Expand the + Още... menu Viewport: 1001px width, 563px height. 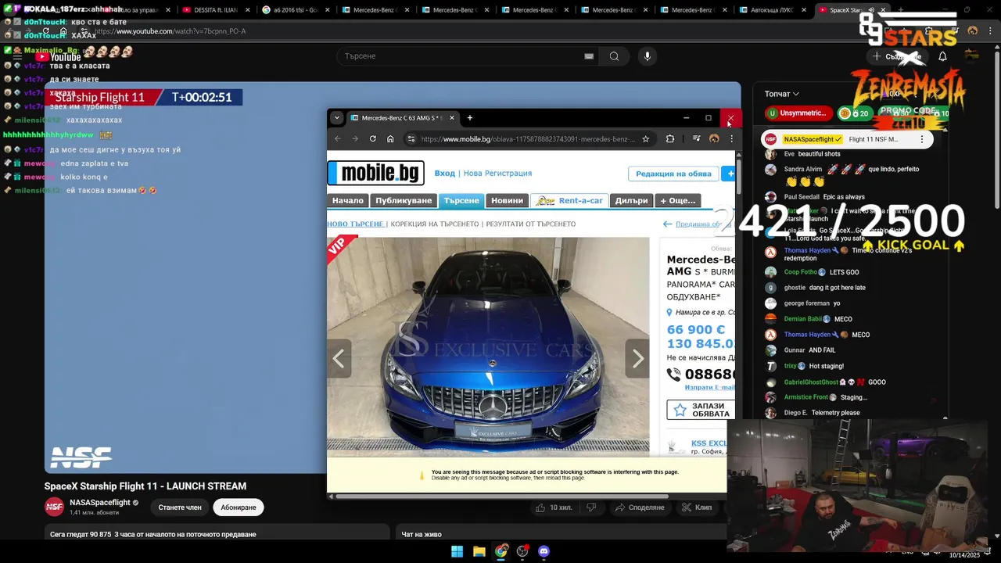click(x=677, y=200)
